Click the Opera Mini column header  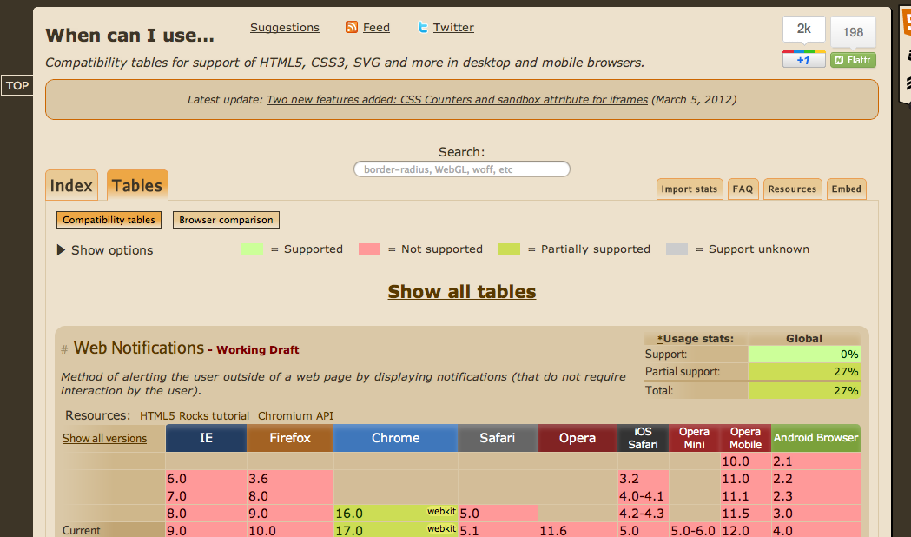pyautogui.click(x=694, y=438)
